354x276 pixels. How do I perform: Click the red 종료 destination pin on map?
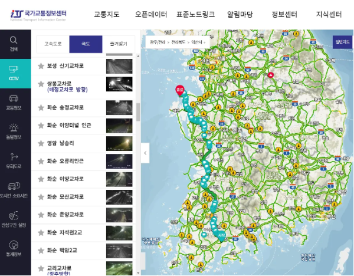[180, 91]
